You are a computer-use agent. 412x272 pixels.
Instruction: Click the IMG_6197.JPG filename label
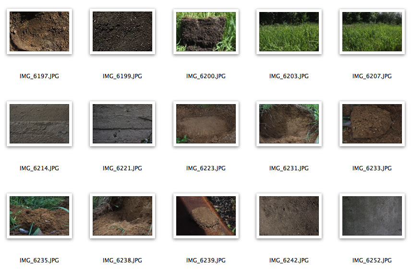39,76
